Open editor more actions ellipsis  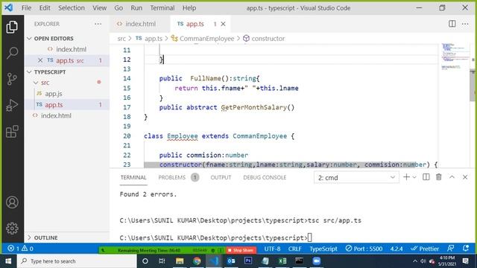[465, 24]
